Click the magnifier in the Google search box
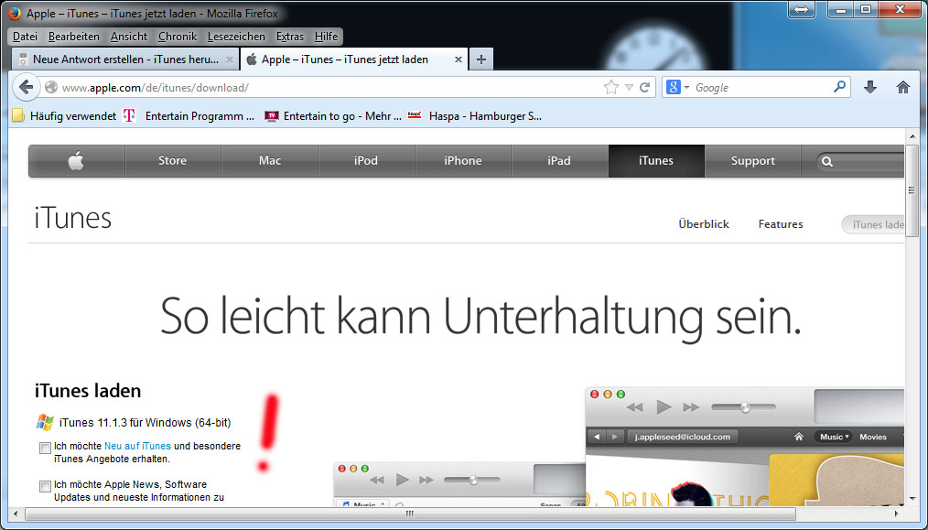 (839, 87)
